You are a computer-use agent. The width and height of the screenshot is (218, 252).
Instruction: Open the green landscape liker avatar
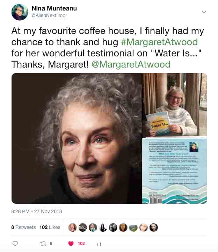(x=133, y=227)
